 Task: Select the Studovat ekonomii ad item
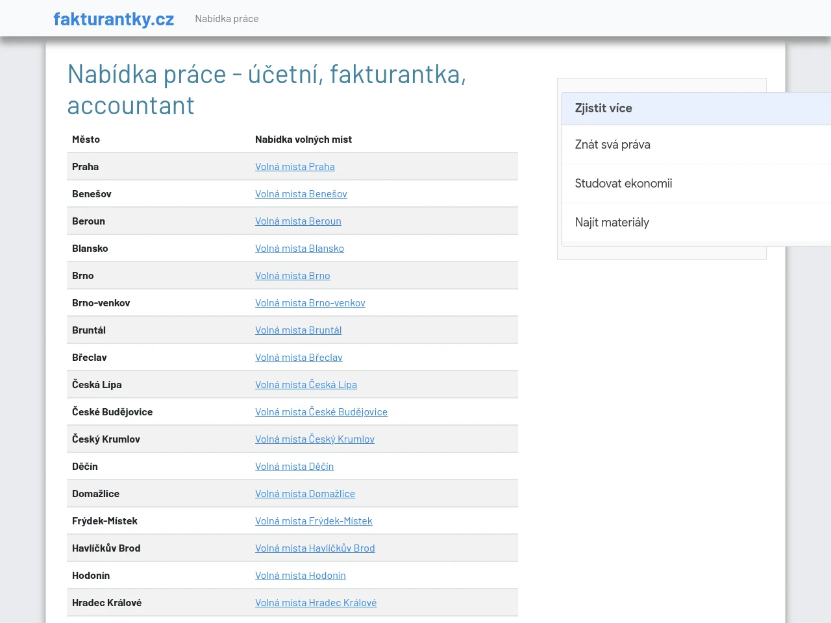point(696,184)
